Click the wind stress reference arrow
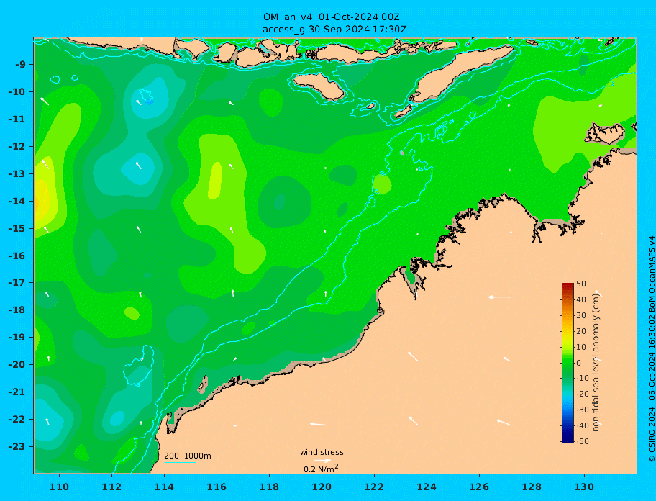This screenshot has height=501, width=656. (x=322, y=461)
